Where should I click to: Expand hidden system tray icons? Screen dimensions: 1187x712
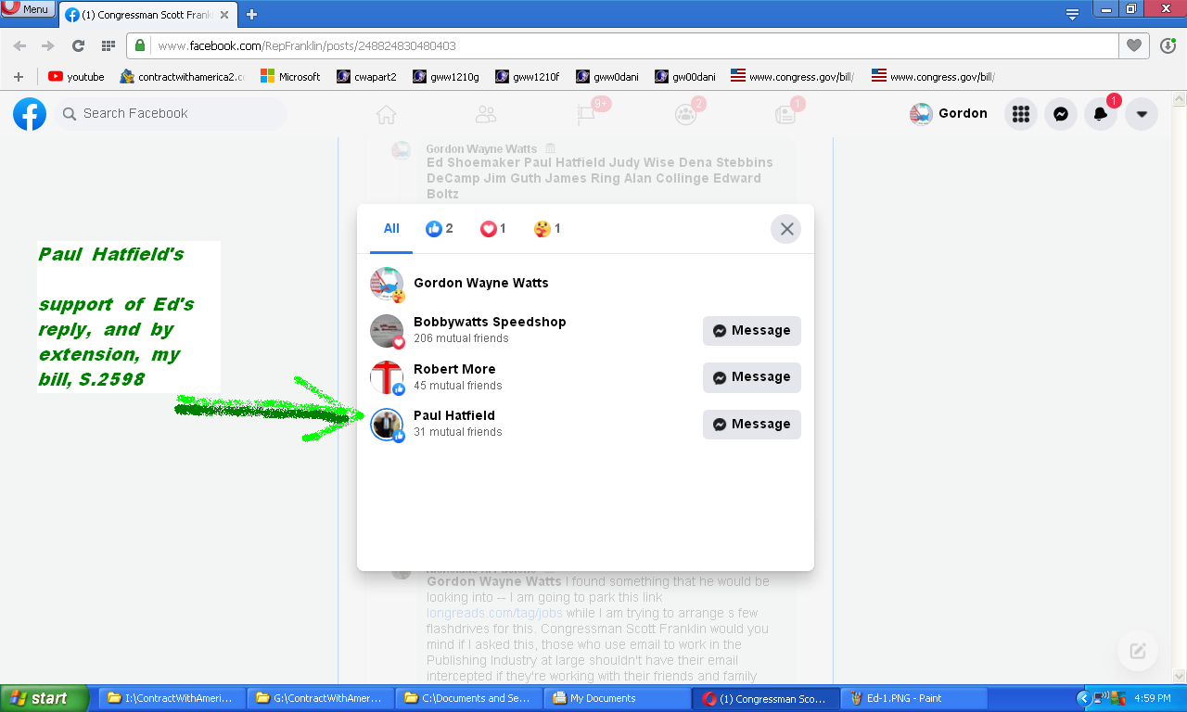1083,698
